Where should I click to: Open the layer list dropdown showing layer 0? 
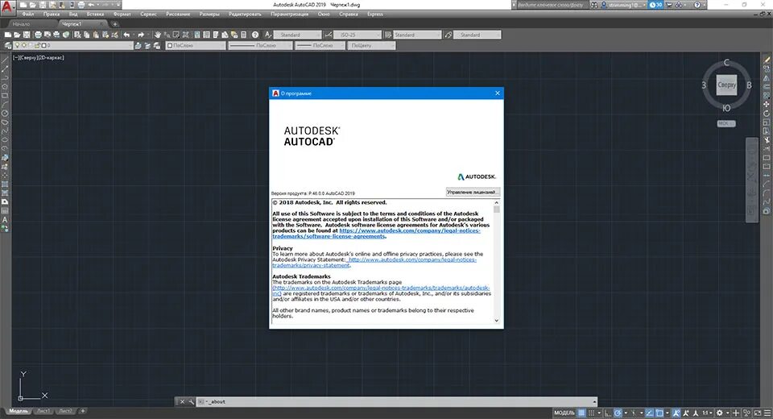pos(73,45)
